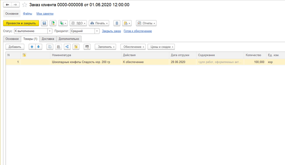
Task: Click the unit cell кор
Action: pos(275,62)
